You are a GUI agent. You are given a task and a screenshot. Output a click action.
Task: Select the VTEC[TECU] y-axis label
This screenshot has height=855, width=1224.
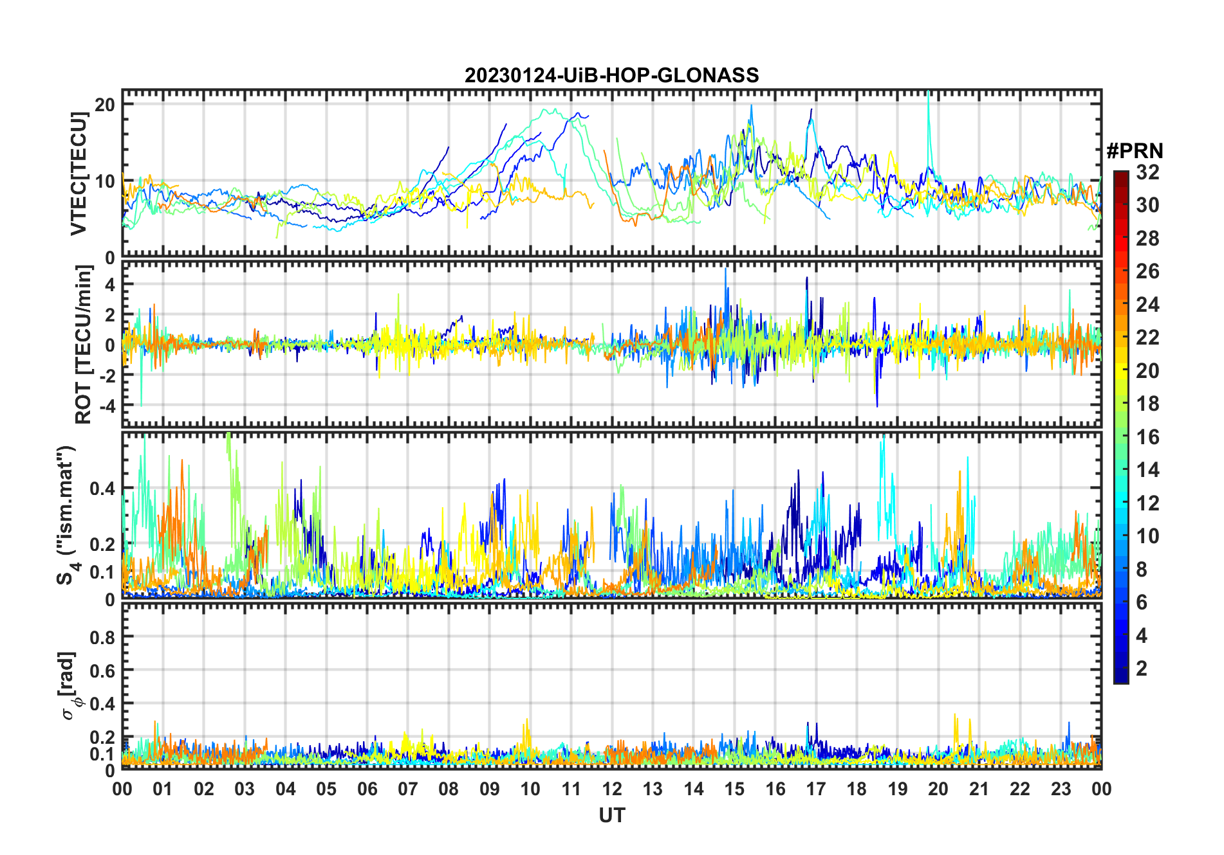click(79, 174)
